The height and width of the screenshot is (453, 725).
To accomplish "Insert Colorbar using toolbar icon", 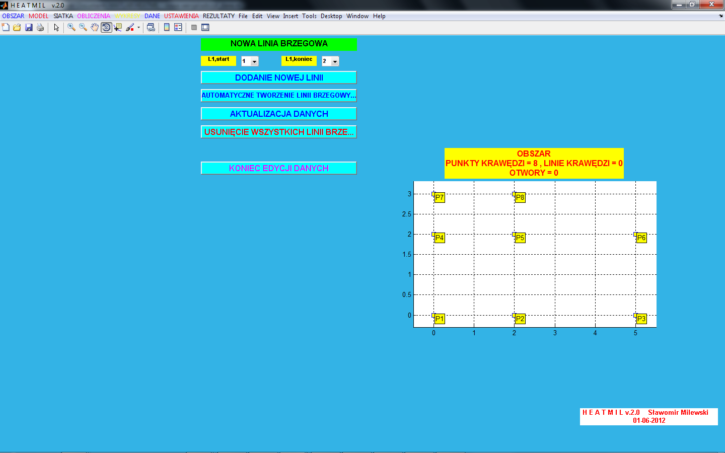I will click(167, 28).
